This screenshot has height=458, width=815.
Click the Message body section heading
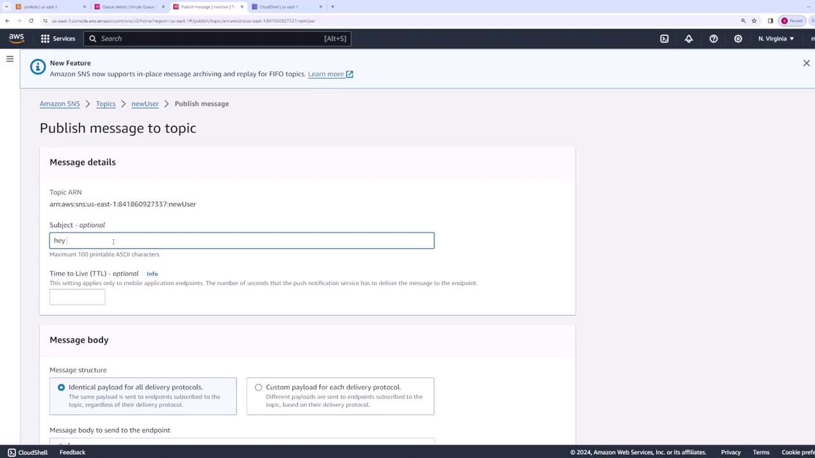pyautogui.click(x=79, y=340)
